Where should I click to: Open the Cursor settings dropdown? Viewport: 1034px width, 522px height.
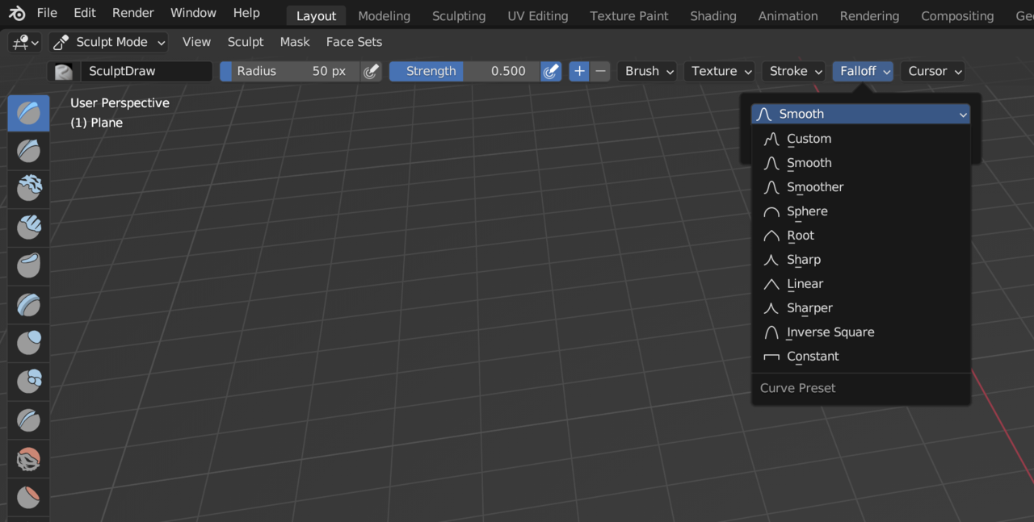[933, 71]
